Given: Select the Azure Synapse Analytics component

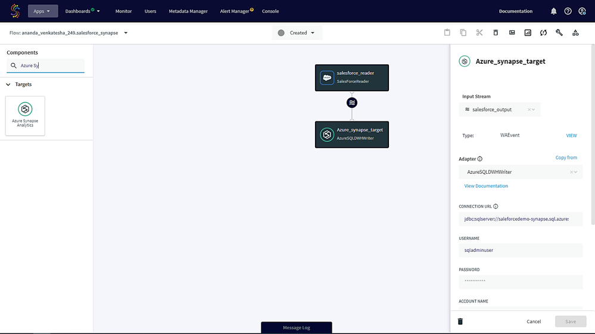Looking at the screenshot, I should click(x=25, y=116).
